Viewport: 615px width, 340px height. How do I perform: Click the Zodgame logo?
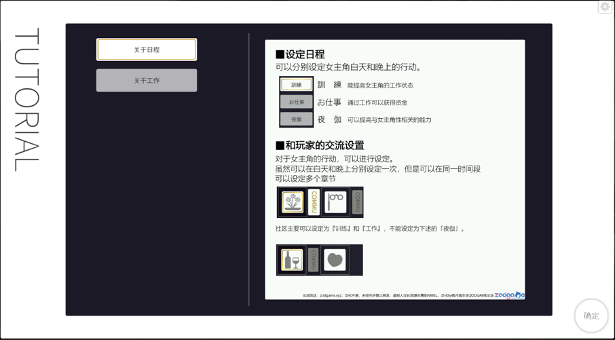510,295
